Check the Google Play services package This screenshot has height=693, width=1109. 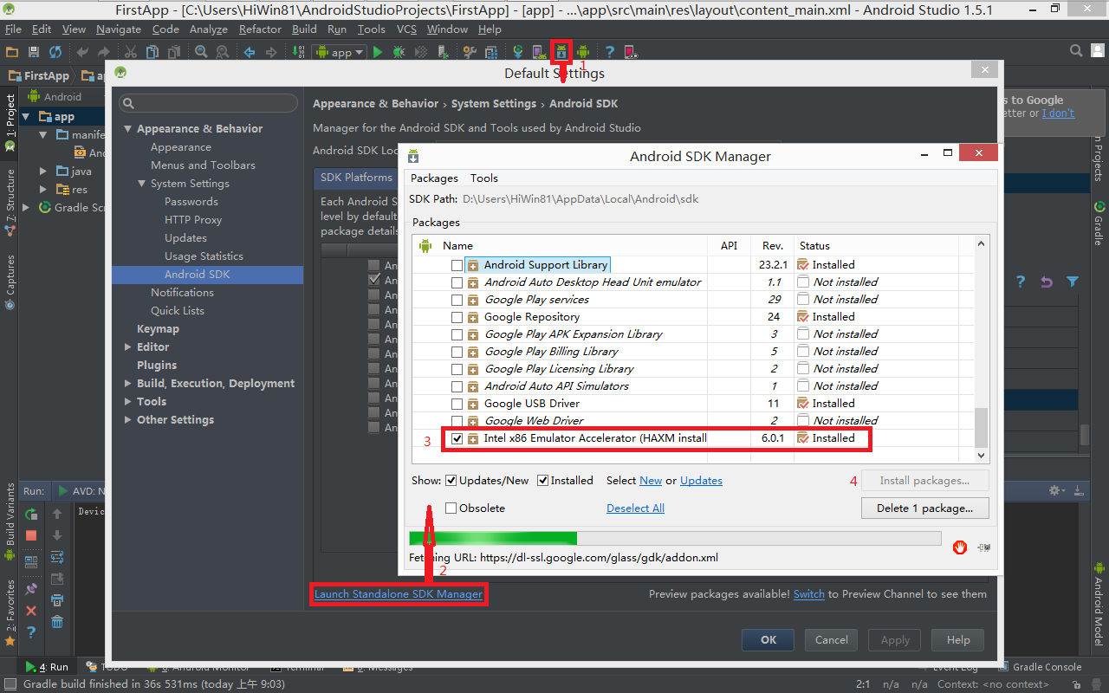[x=457, y=300]
